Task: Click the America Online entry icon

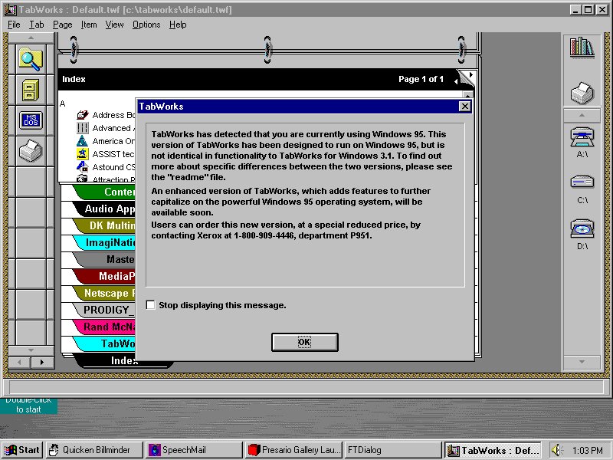Action: [83, 141]
